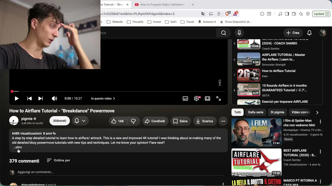Open the Update browser menu button
The width and height of the screenshot is (332, 186).
[x=321, y=14]
